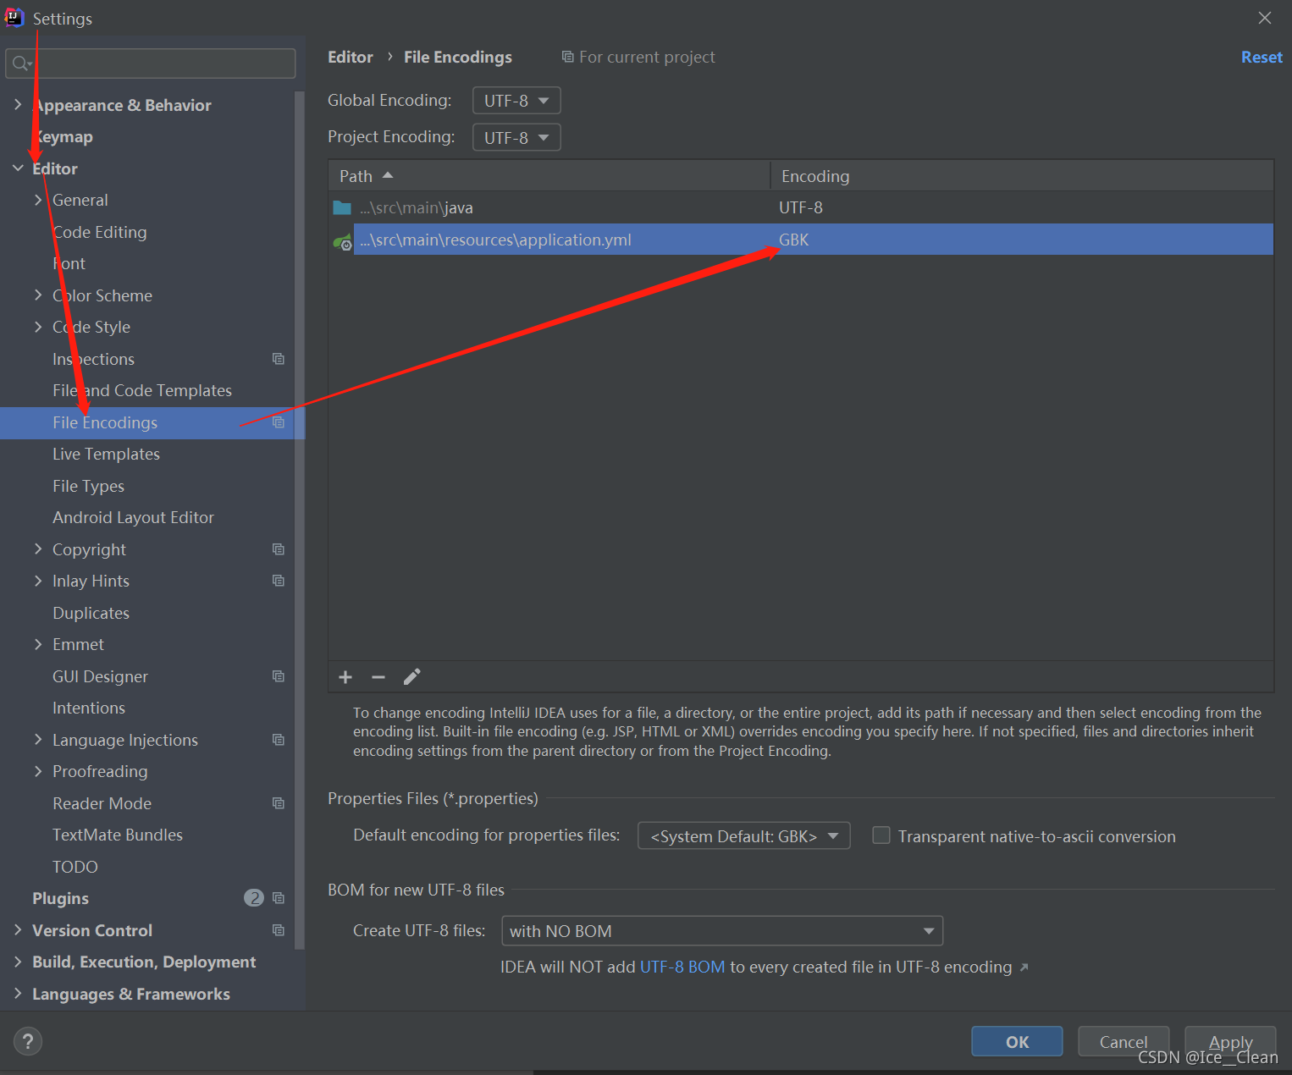Image resolution: width=1292 pixels, height=1075 pixels.
Task: Click the Reset link
Action: tap(1262, 57)
